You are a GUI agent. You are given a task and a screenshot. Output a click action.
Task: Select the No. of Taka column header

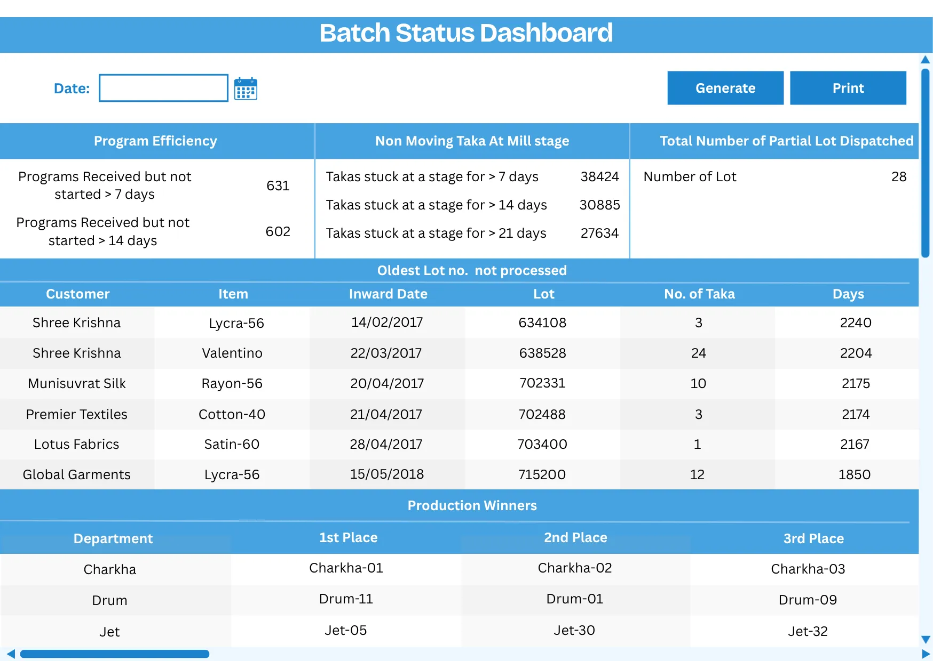(699, 294)
